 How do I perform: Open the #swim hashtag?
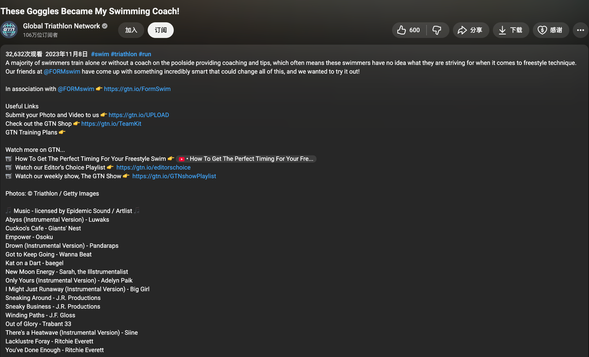coord(100,54)
